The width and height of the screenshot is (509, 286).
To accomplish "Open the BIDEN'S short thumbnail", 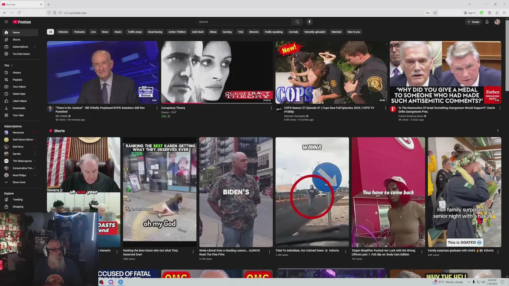I will 236,192.
